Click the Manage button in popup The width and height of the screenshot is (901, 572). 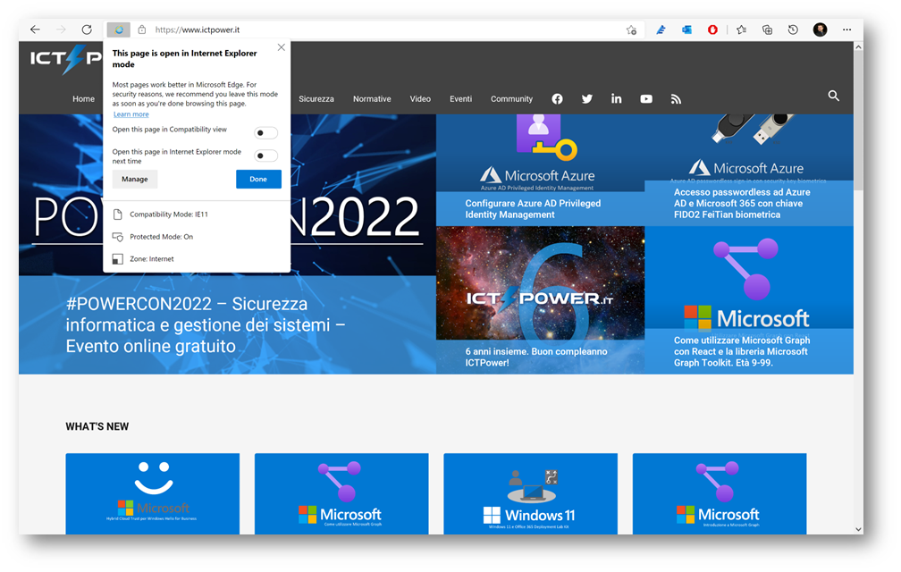pos(134,179)
